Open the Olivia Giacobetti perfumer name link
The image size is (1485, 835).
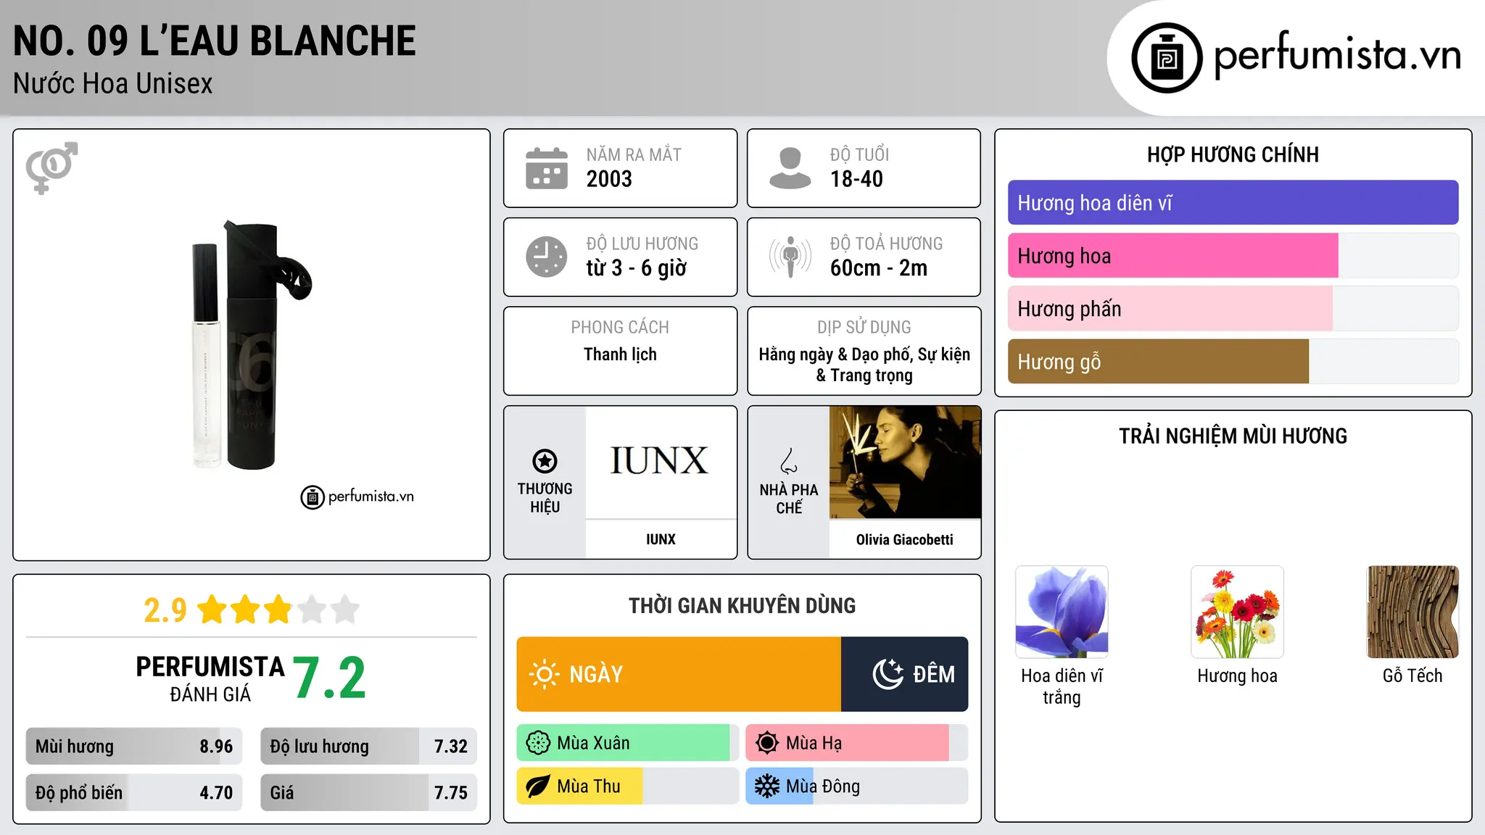[x=904, y=539]
